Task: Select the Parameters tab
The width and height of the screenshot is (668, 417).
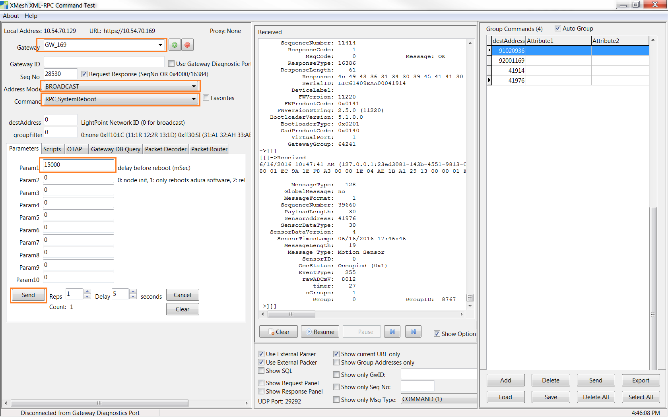Action: tap(24, 148)
